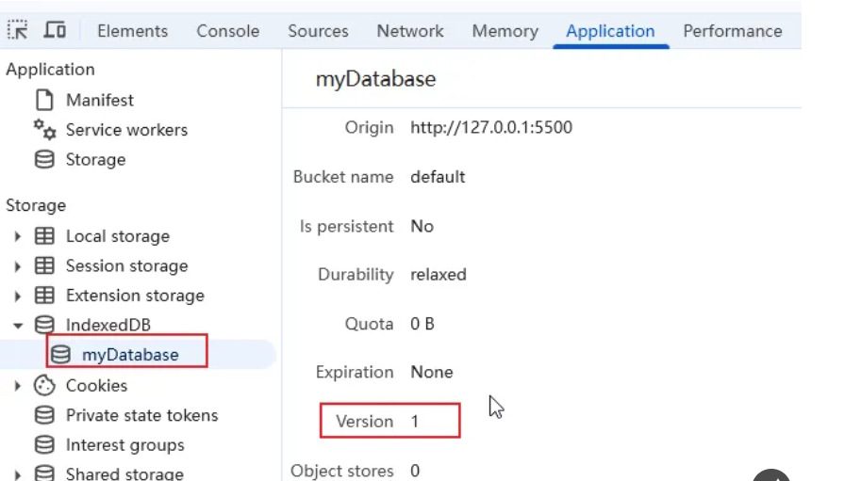Click the Version value field
This screenshot has height=481, width=861.
point(415,421)
